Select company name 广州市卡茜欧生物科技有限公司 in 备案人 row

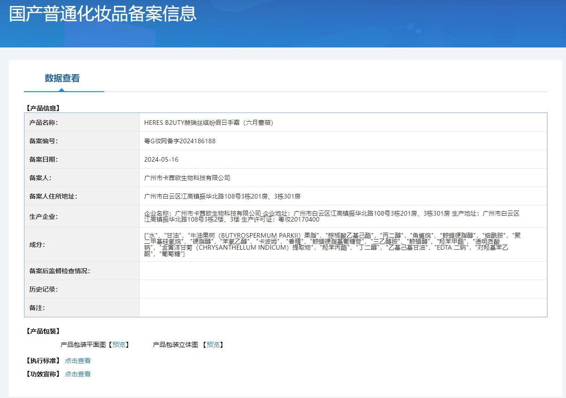click(187, 178)
